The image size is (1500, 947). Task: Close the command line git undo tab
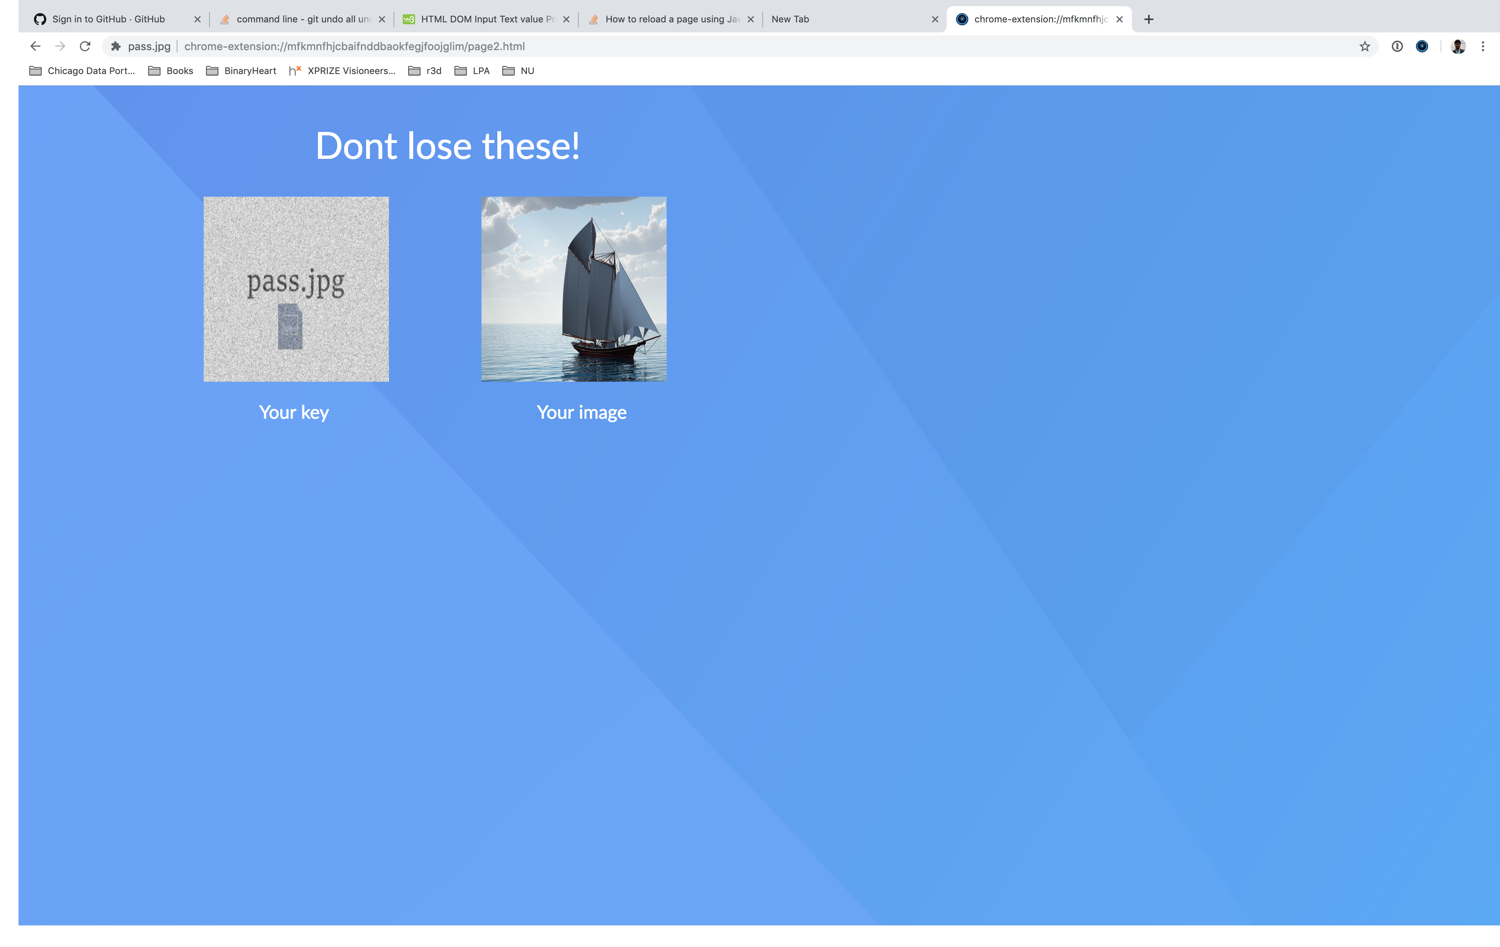pyautogui.click(x=382, y=19)
